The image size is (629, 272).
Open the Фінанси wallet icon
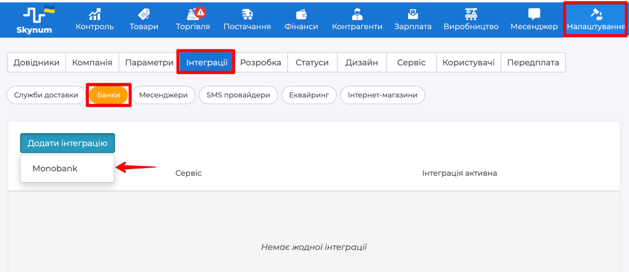pos(301,14)
